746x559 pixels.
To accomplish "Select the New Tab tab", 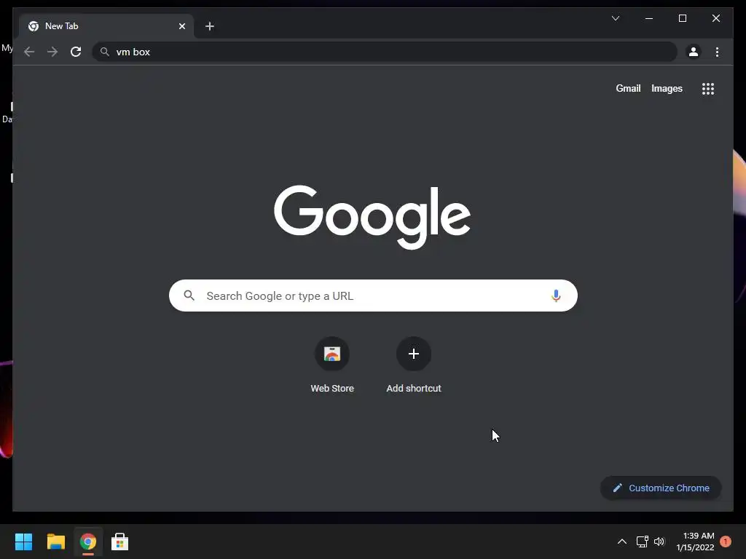I will 106,27.
